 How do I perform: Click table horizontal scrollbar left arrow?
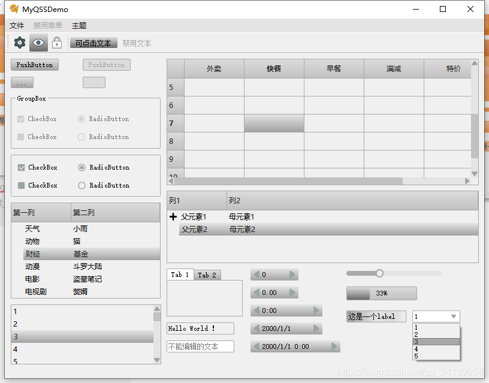[x=171, y=181]
